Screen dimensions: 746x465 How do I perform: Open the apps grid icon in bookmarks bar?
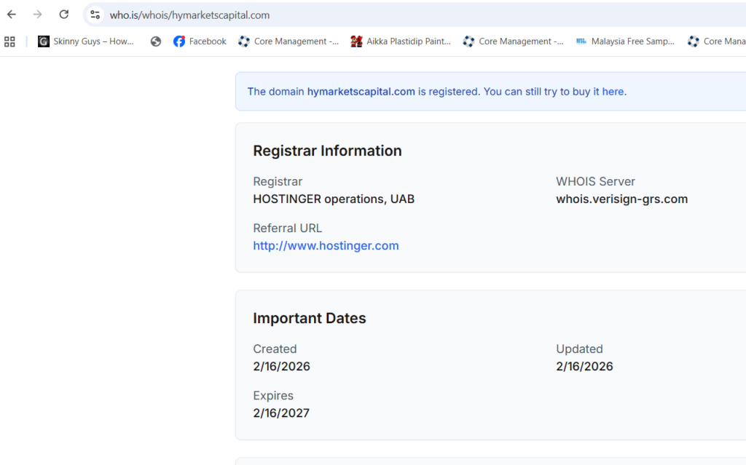click(x=9, y=41)
